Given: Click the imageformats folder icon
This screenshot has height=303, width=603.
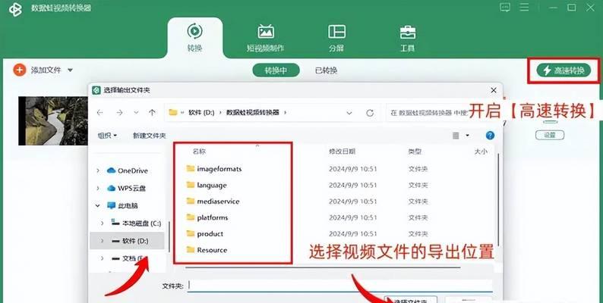Looking at the screenshot, I should (x=191, y=168).
